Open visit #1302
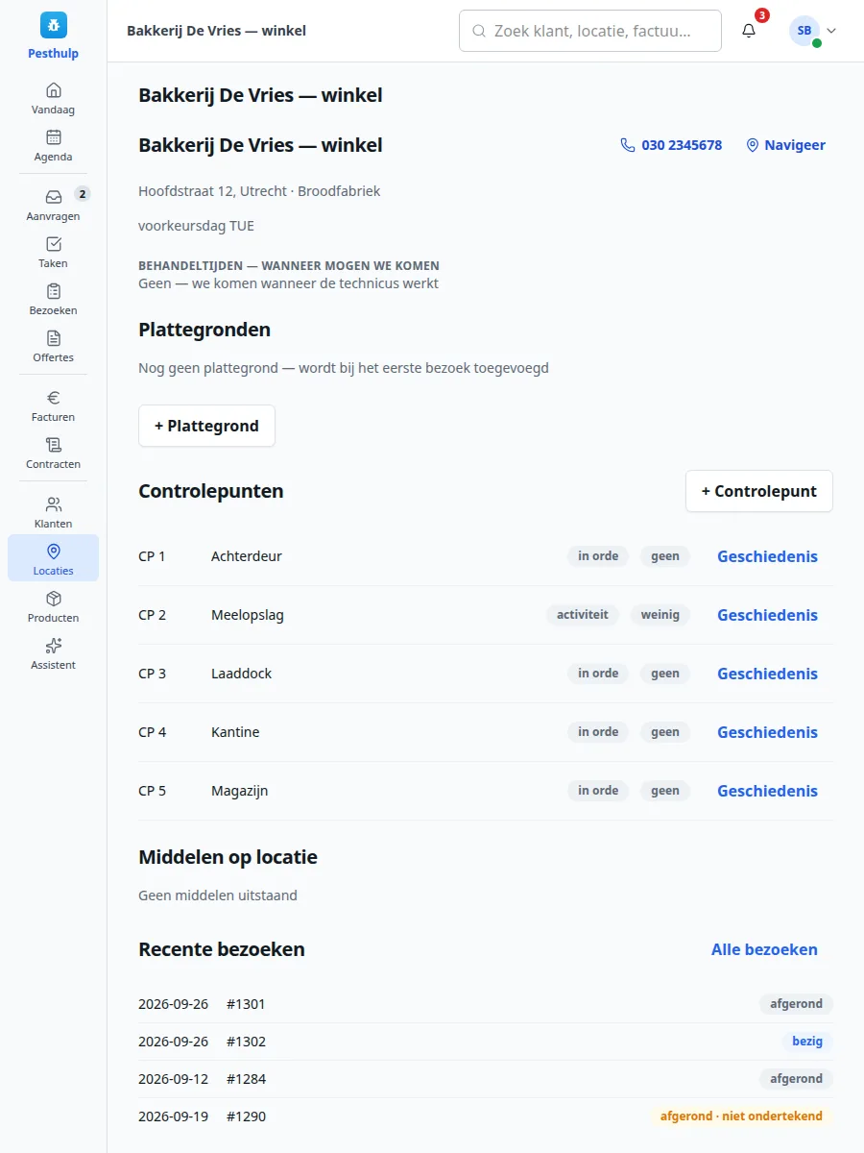Screen dimensions: 864x1153 point(486,1042)
